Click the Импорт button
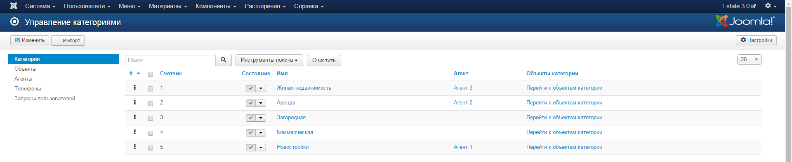 tap(68, 40)
